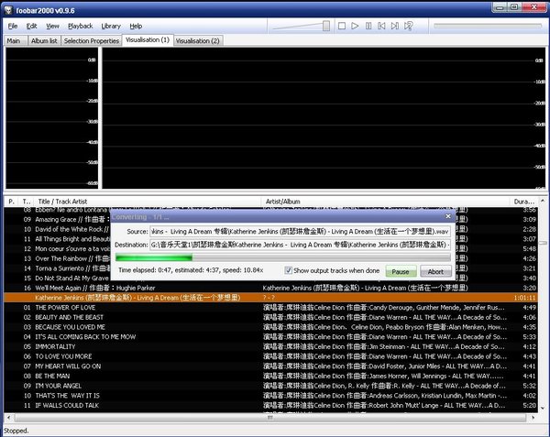Open the View menu
This screenshot has height=437, width=550.
52,26
